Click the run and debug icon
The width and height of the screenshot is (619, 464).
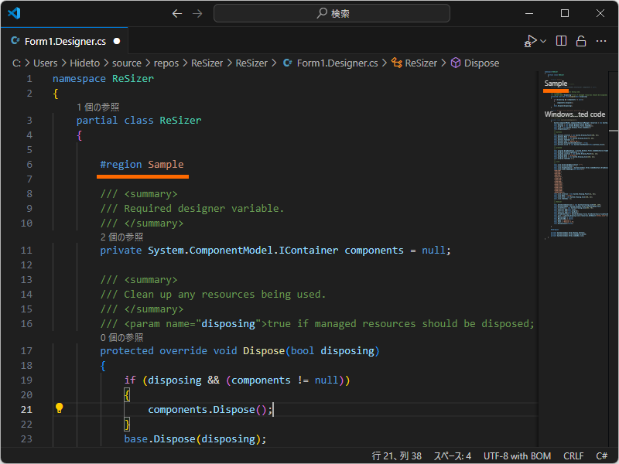point(530,41)
